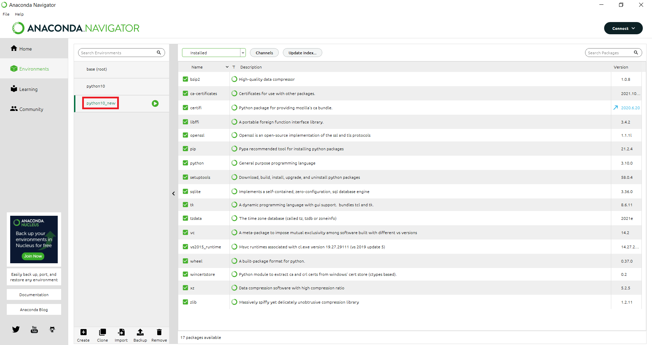652x345 pixels.
Task: Click the Update index button
Action: 302,53
